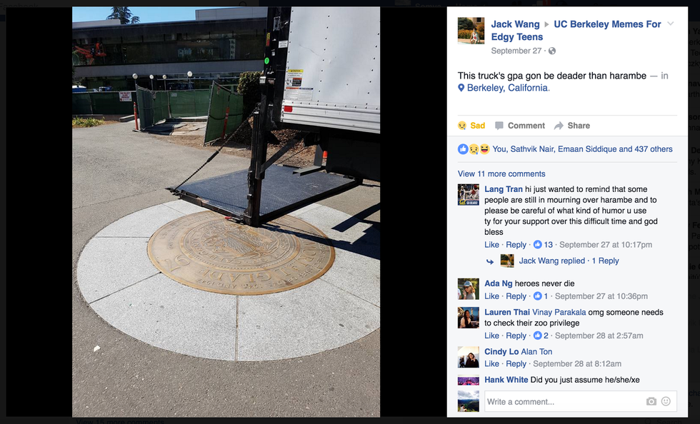Click the Berkeley, California location link

(508, 88)
